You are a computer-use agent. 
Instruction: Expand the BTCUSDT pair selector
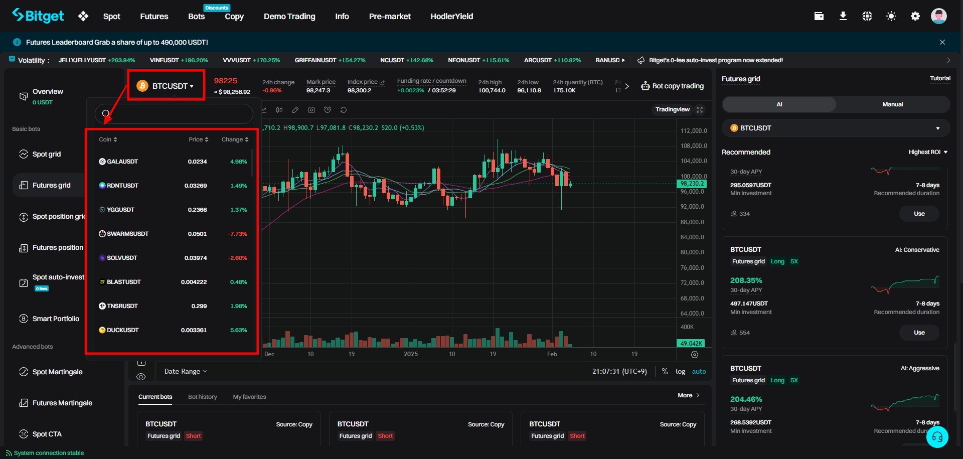pyautogui.click(x=166, y=86)
